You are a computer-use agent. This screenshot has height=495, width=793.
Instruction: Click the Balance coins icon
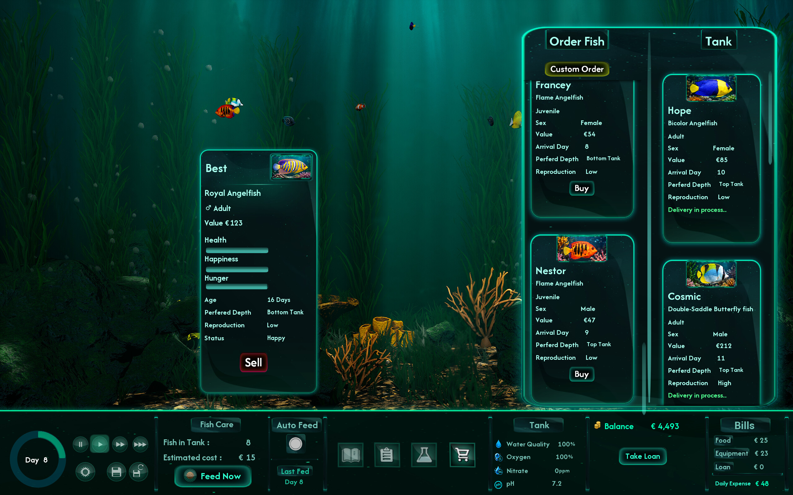597,425
